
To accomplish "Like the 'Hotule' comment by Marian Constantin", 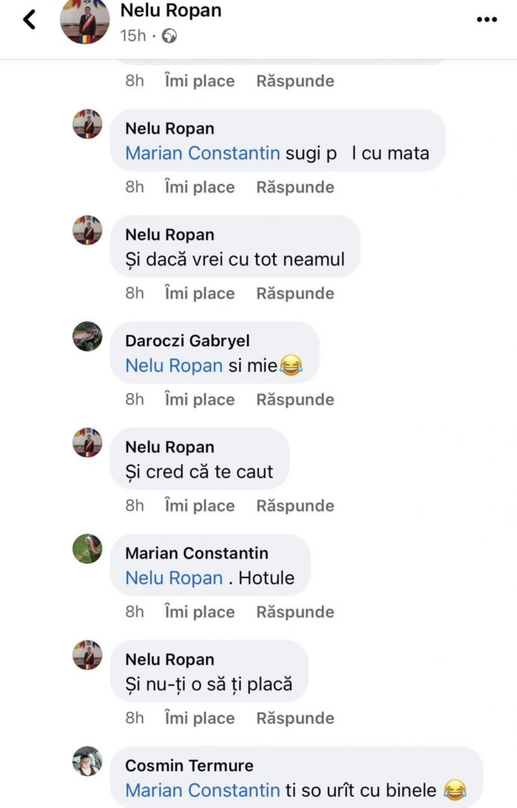I will (199, 612).
